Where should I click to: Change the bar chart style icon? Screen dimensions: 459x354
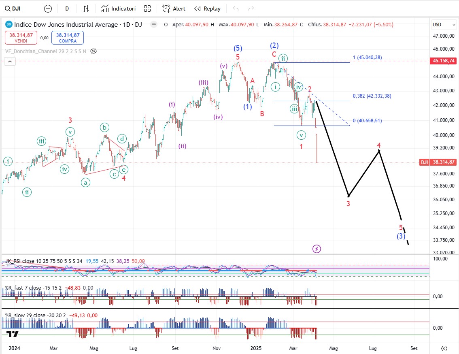(x=86, y=9)
